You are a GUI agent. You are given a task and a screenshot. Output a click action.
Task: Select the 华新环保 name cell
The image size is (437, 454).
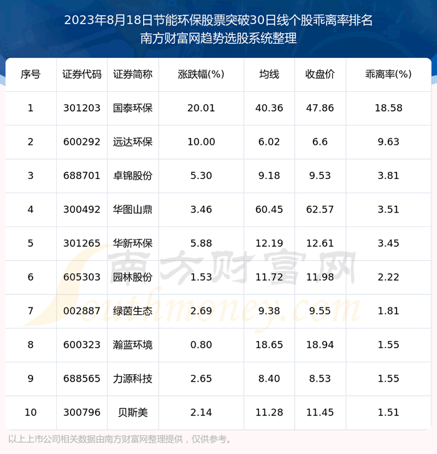(x=133, y=243)
